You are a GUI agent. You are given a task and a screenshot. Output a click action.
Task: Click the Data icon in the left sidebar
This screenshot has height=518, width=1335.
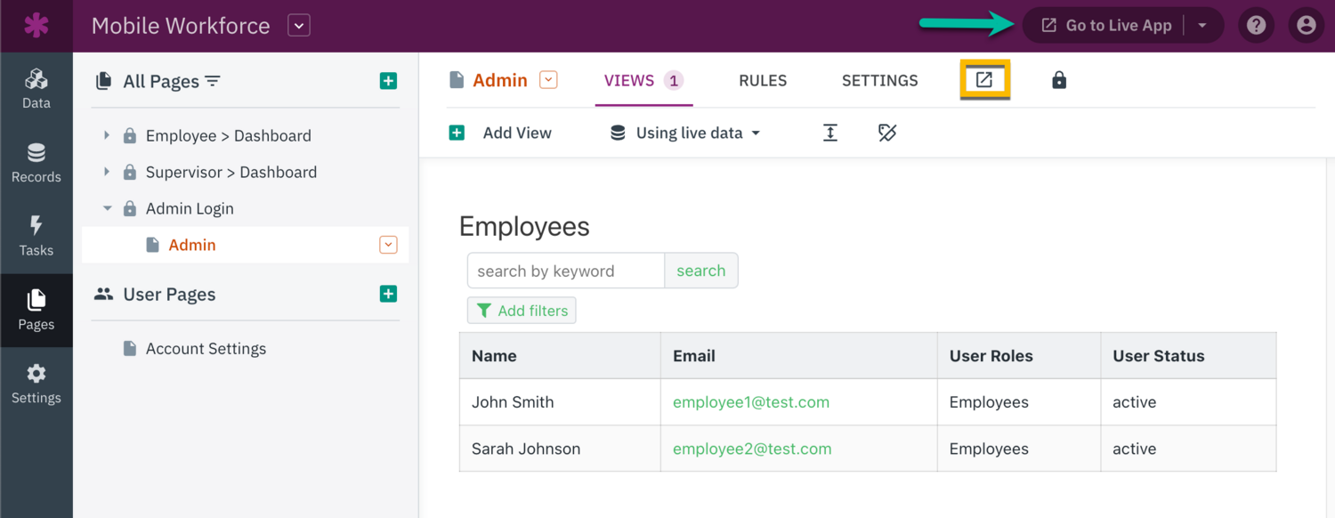pyautogui.click(x=36, y=87)
